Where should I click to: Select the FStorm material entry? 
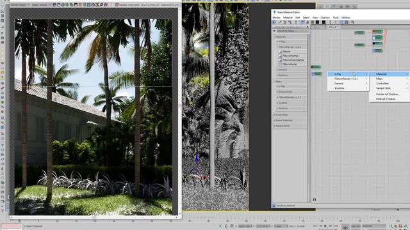[286, 51]
